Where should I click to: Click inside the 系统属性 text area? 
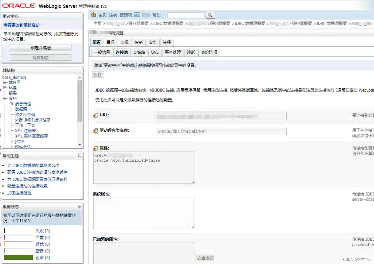144,212
